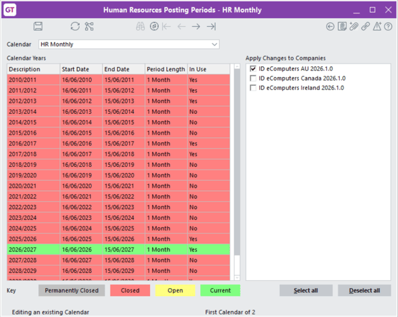This screenshot has width=398, height=317.
Task: Expand the Calendar HR Monthly dropdown
Action: (x=214, y=44)
